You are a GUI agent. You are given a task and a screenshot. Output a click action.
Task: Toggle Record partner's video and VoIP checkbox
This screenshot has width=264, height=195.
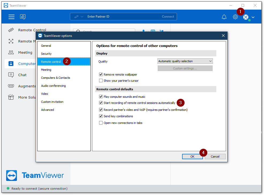coord(101,110)
